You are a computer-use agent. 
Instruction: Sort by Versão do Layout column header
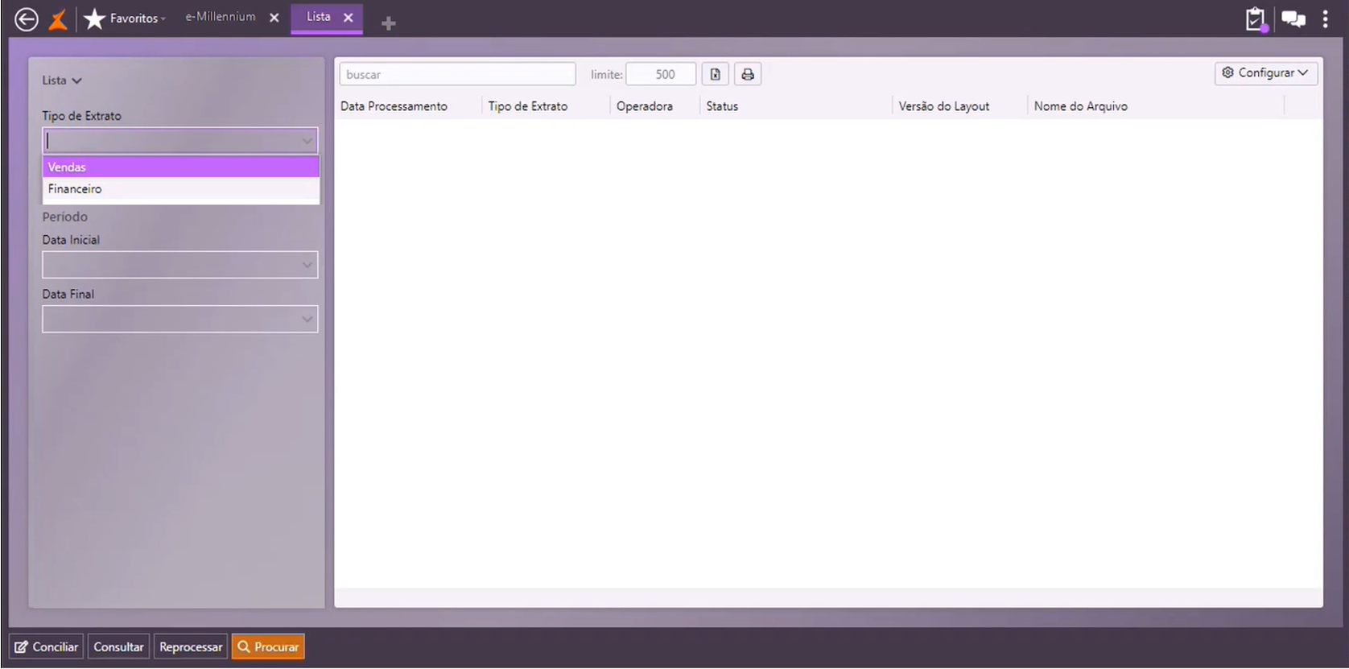[943, 106]
